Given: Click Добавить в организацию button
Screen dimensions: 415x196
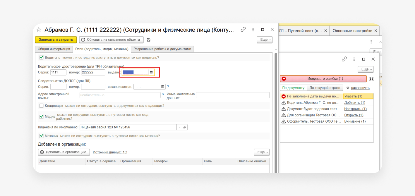Looking at the screenshot, I should [64, 152].
